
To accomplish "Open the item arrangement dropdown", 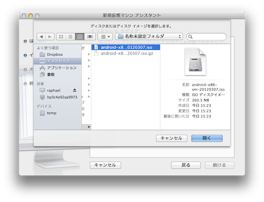I will 105,36.
